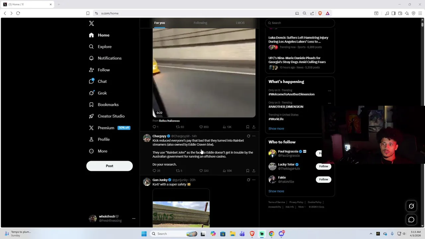Repost the video post with 60 reposts
The image size is (425, 239).
point(180,127)
